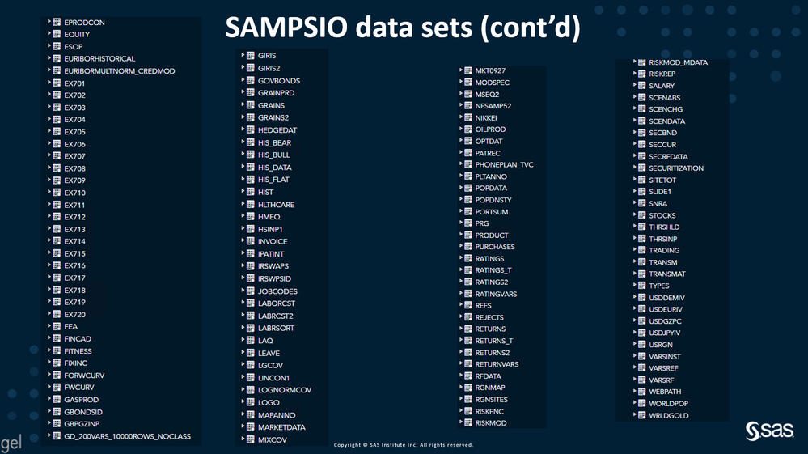Select the EURIBORHISTORICAL data set
The image size is (808, 454).
[99, 59]
